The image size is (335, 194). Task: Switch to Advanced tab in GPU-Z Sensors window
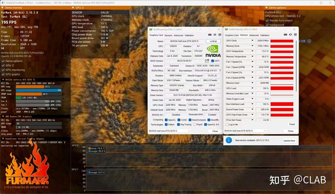[254, 35]
